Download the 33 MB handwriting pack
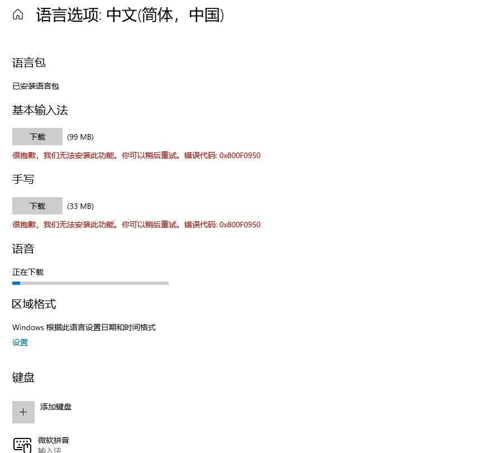 point(37,206)
